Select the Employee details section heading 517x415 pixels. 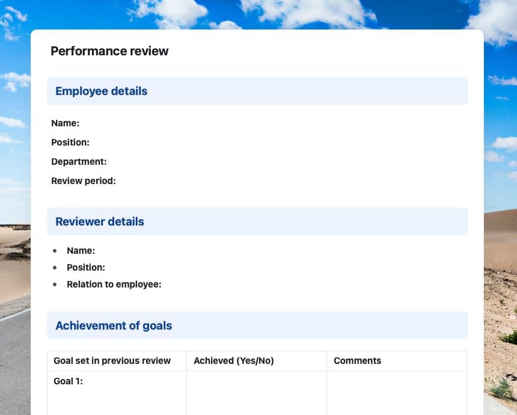[x=101, y=91]
